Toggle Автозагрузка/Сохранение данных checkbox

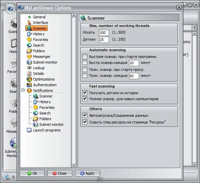coord(85,115)
